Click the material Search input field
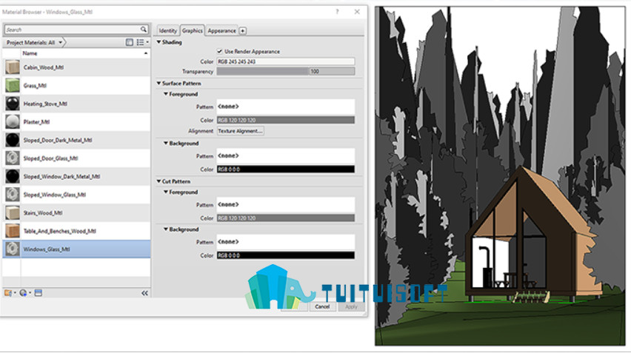The height and width of the screenshot is (353, 631). (x=73, y=30)
